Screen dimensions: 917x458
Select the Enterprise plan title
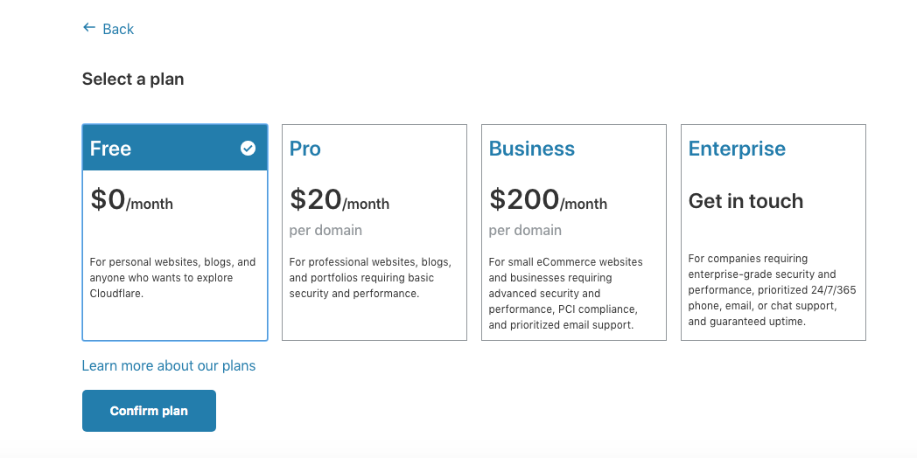pos(737,149)
